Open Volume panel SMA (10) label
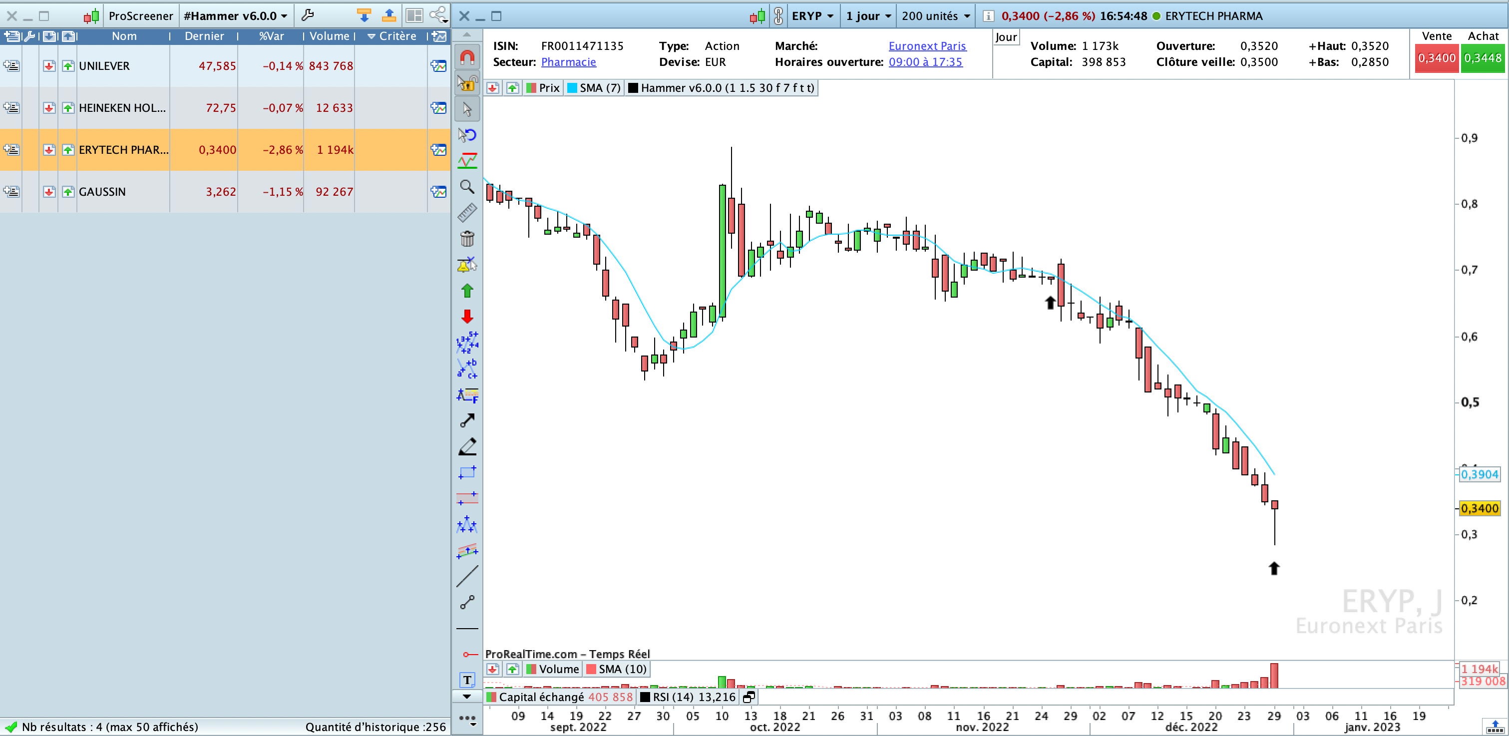The width and height of the screenshot is (1509, 736). 616,669
